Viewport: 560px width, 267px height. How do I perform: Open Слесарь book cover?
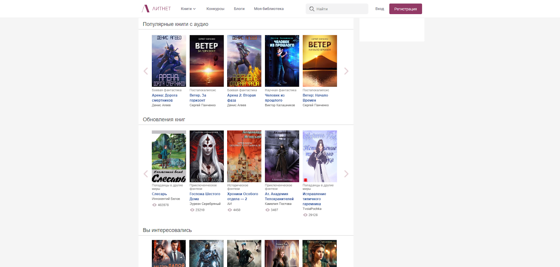point(169,156)
